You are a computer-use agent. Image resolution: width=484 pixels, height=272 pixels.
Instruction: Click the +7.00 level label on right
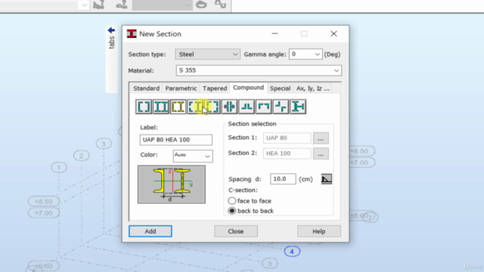tap(361, 162)
